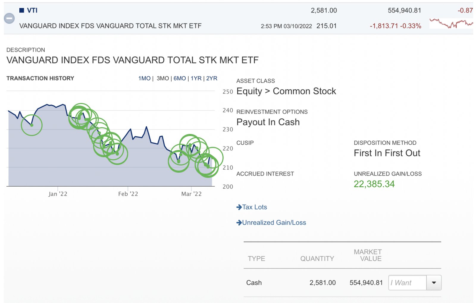Select the 1MO transaction history range
The image size is (476, 303).
(x=144, y=78)
